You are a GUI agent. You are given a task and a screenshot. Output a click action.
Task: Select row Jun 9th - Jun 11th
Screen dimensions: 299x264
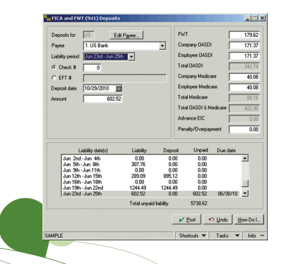point(152,170)
